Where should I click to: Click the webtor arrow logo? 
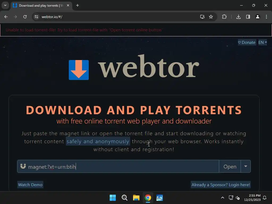(x=79, y=70)
